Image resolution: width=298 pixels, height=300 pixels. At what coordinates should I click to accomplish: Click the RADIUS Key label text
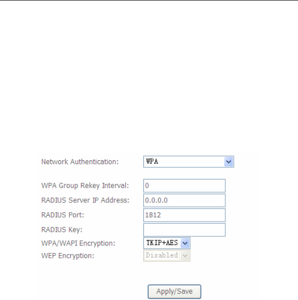click(x=62, y=230)
